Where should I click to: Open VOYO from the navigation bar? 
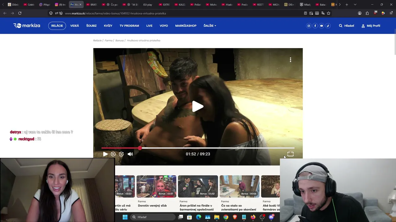[x=164, y=26]
